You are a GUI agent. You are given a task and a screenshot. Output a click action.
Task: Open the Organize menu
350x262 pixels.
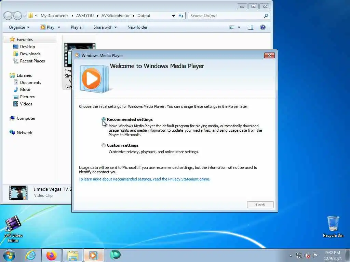[x=19, y=27]
